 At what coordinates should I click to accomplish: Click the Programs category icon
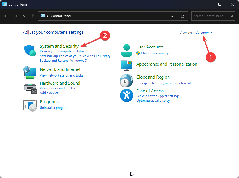point(30,105)
